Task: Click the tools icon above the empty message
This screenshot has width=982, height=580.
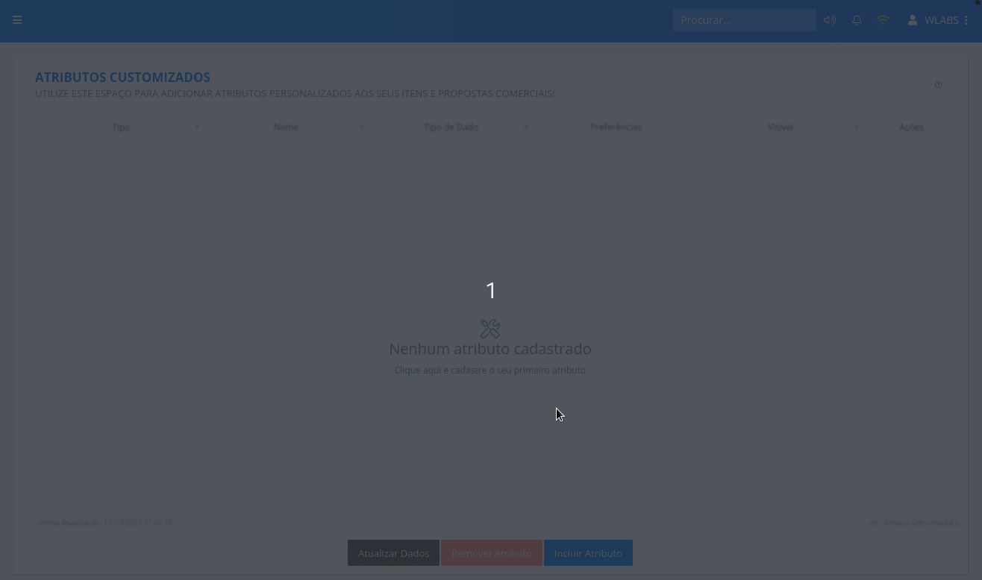Action: point(490,329)
